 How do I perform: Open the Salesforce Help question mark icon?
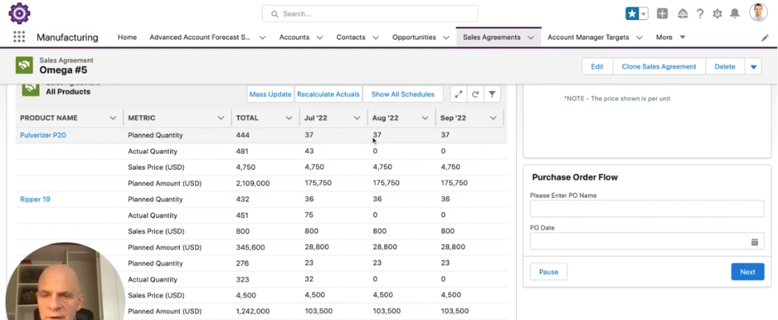(700, 14)
